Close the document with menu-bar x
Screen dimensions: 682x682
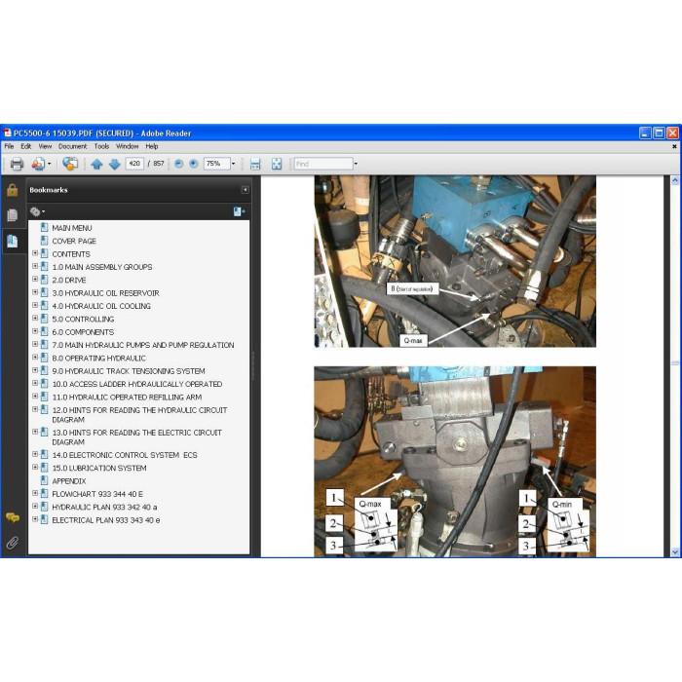674,147
